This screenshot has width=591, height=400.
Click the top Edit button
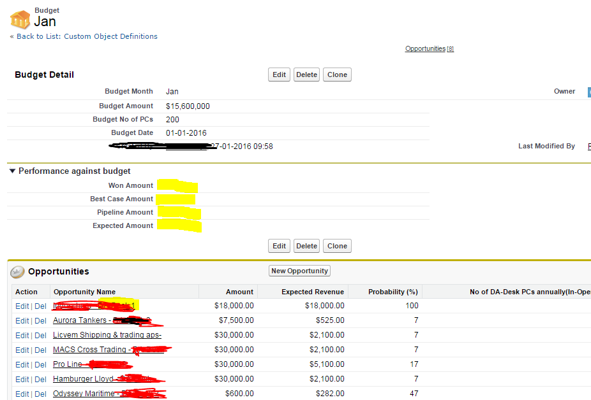pos(279,75)
